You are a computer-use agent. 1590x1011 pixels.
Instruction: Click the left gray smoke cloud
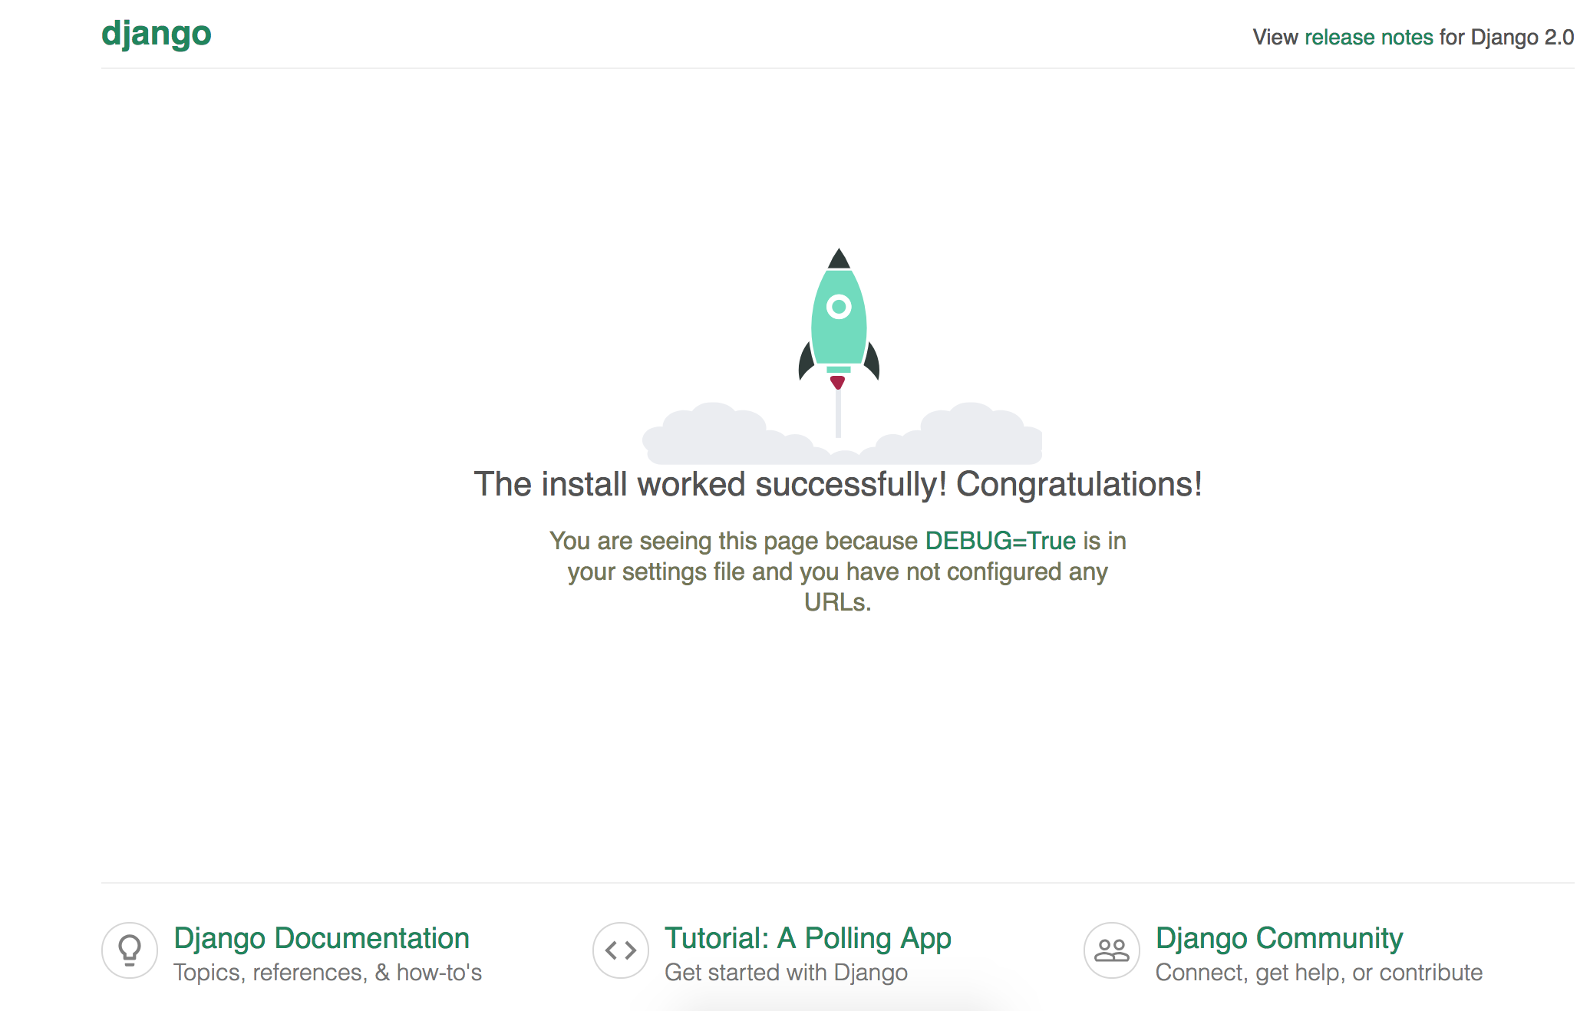tap(714, 437)
